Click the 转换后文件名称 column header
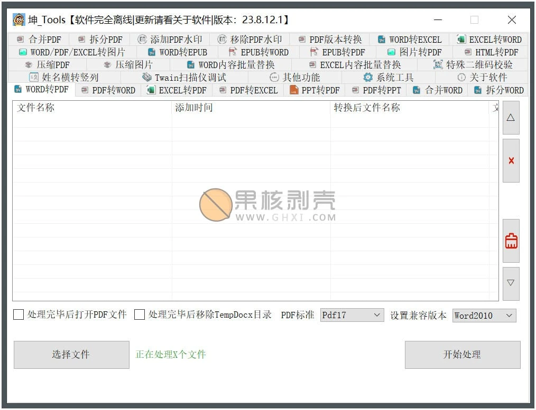536x410 pixels. (410, 108)
